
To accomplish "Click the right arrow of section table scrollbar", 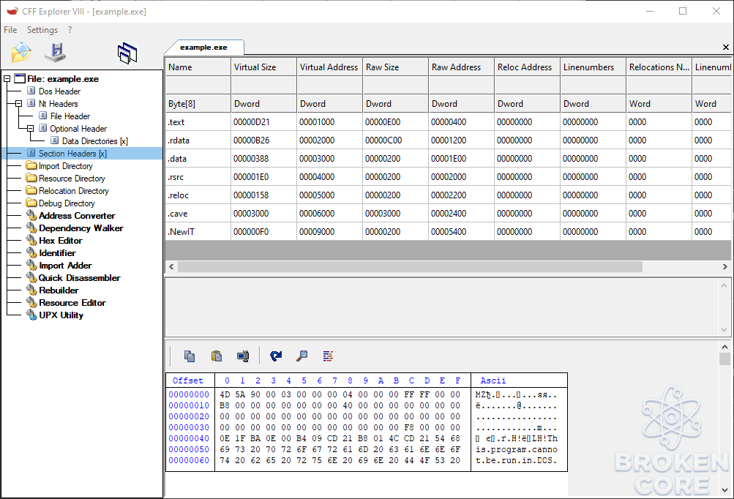I will click(x=724, y=267).
